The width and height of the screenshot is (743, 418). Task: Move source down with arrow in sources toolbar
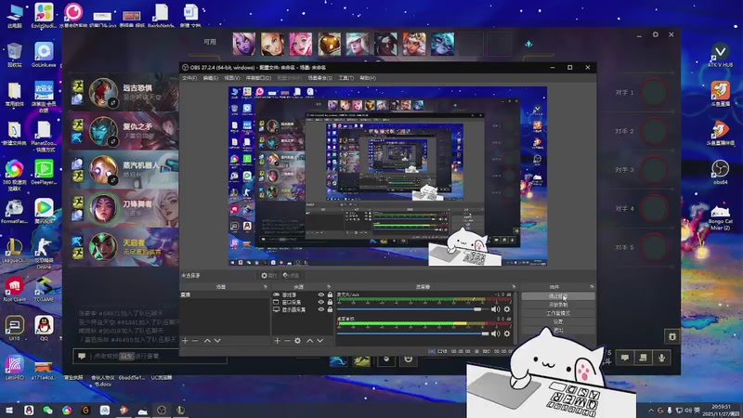coord(320,340)
